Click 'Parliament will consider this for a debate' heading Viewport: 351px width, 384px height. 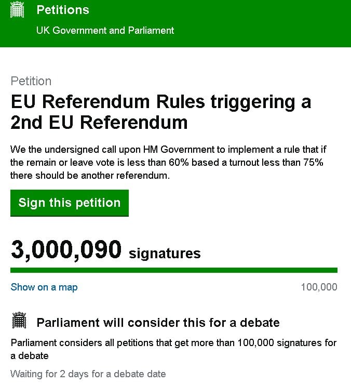(158, 322)
